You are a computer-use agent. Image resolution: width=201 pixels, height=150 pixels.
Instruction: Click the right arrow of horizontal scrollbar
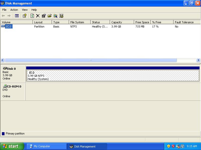click(x=198, y=60)
